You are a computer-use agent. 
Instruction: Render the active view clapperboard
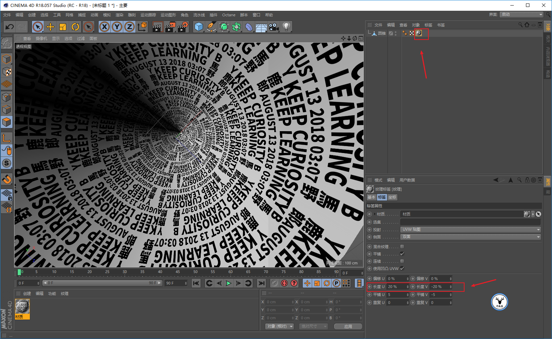[158, 27]
